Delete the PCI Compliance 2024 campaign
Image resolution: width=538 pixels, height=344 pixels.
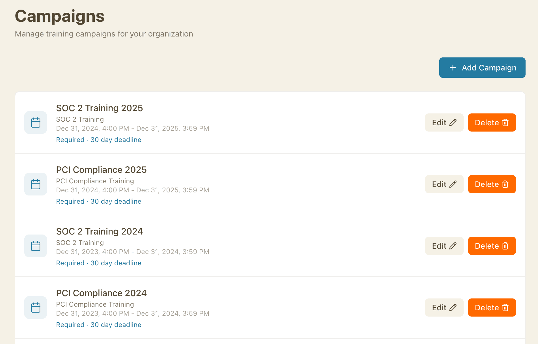click(492, 308)
